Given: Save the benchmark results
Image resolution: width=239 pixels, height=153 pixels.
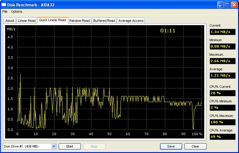Looking at the screenshot, I should [171, 146].
